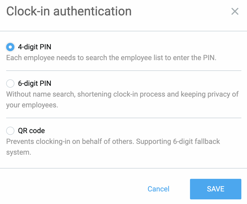
Task: Confirm selection with the SAVE button
Action: (x=215, y=189)
